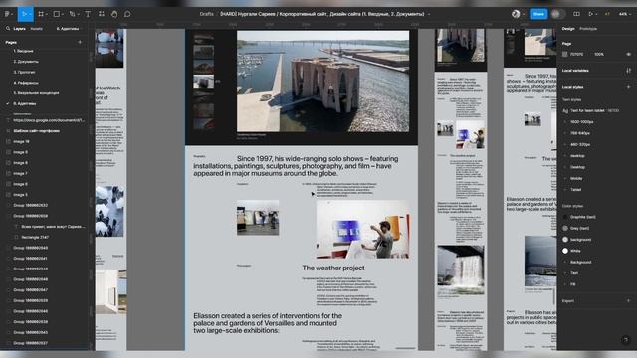Edit the page opacity 100% field
The image size is (637, 358).
(x=599, y=54)
